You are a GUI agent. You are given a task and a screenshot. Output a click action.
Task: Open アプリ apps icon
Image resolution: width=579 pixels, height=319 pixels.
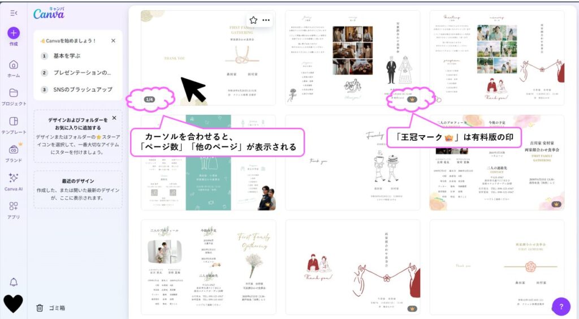click(x=14, y=206)
